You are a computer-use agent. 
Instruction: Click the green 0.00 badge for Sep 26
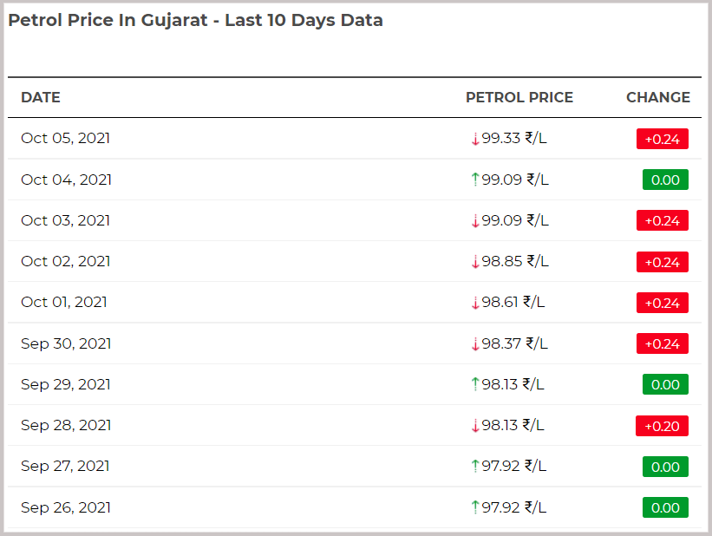click(x=665, y=508)
